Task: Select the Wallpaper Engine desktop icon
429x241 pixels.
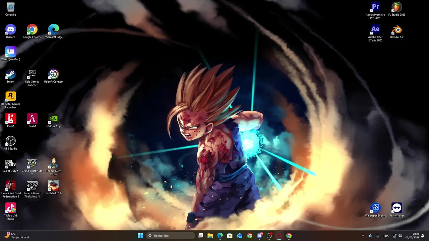Action: [375, 210]
